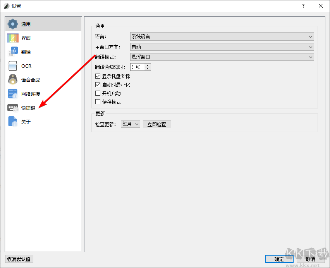Expand the 主窗口方向 orientation dropdown
This screenshot has width=330, height=268.
tap(222, 46)
